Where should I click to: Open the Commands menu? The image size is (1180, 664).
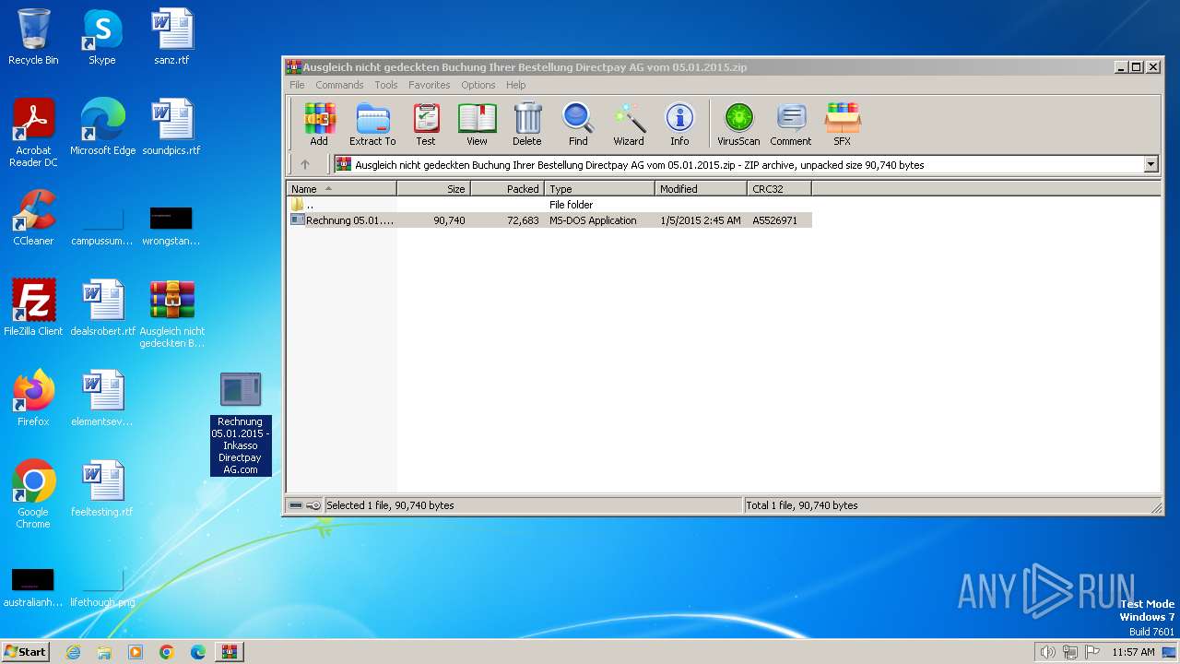[x=339, y=85]
